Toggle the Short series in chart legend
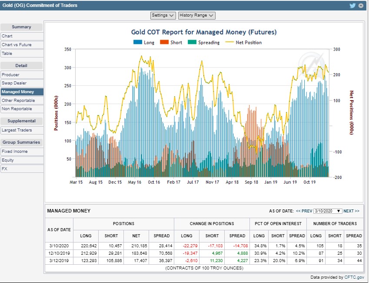The image size is (369, 283). coord(171,43)
